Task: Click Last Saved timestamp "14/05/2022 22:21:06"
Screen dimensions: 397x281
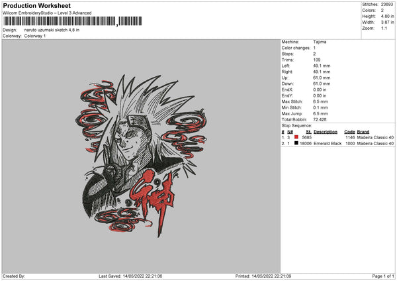Action: [142, 276]
